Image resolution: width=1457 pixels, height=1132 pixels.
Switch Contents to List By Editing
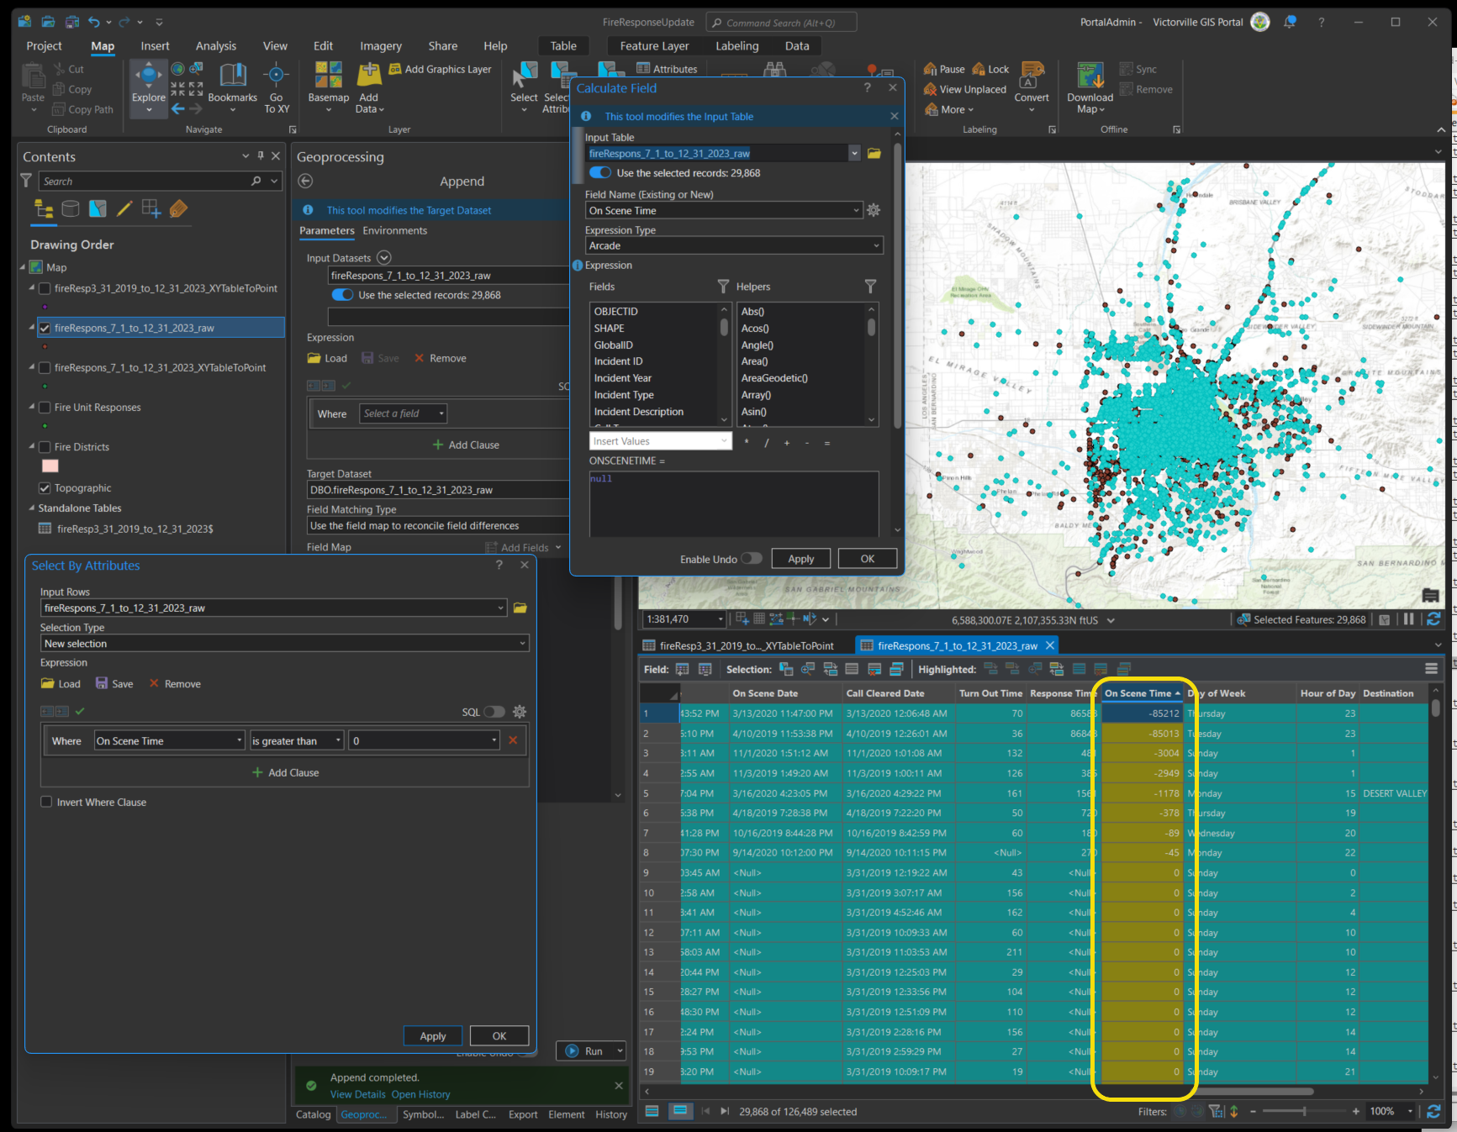tap(124, 208)
